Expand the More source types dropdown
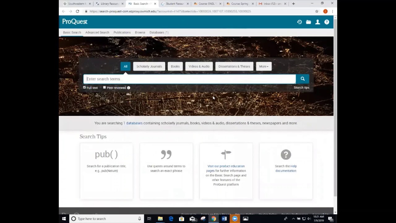Image resolution: width=396 pixels, height=223 pixels. click(x=264, y=66)
